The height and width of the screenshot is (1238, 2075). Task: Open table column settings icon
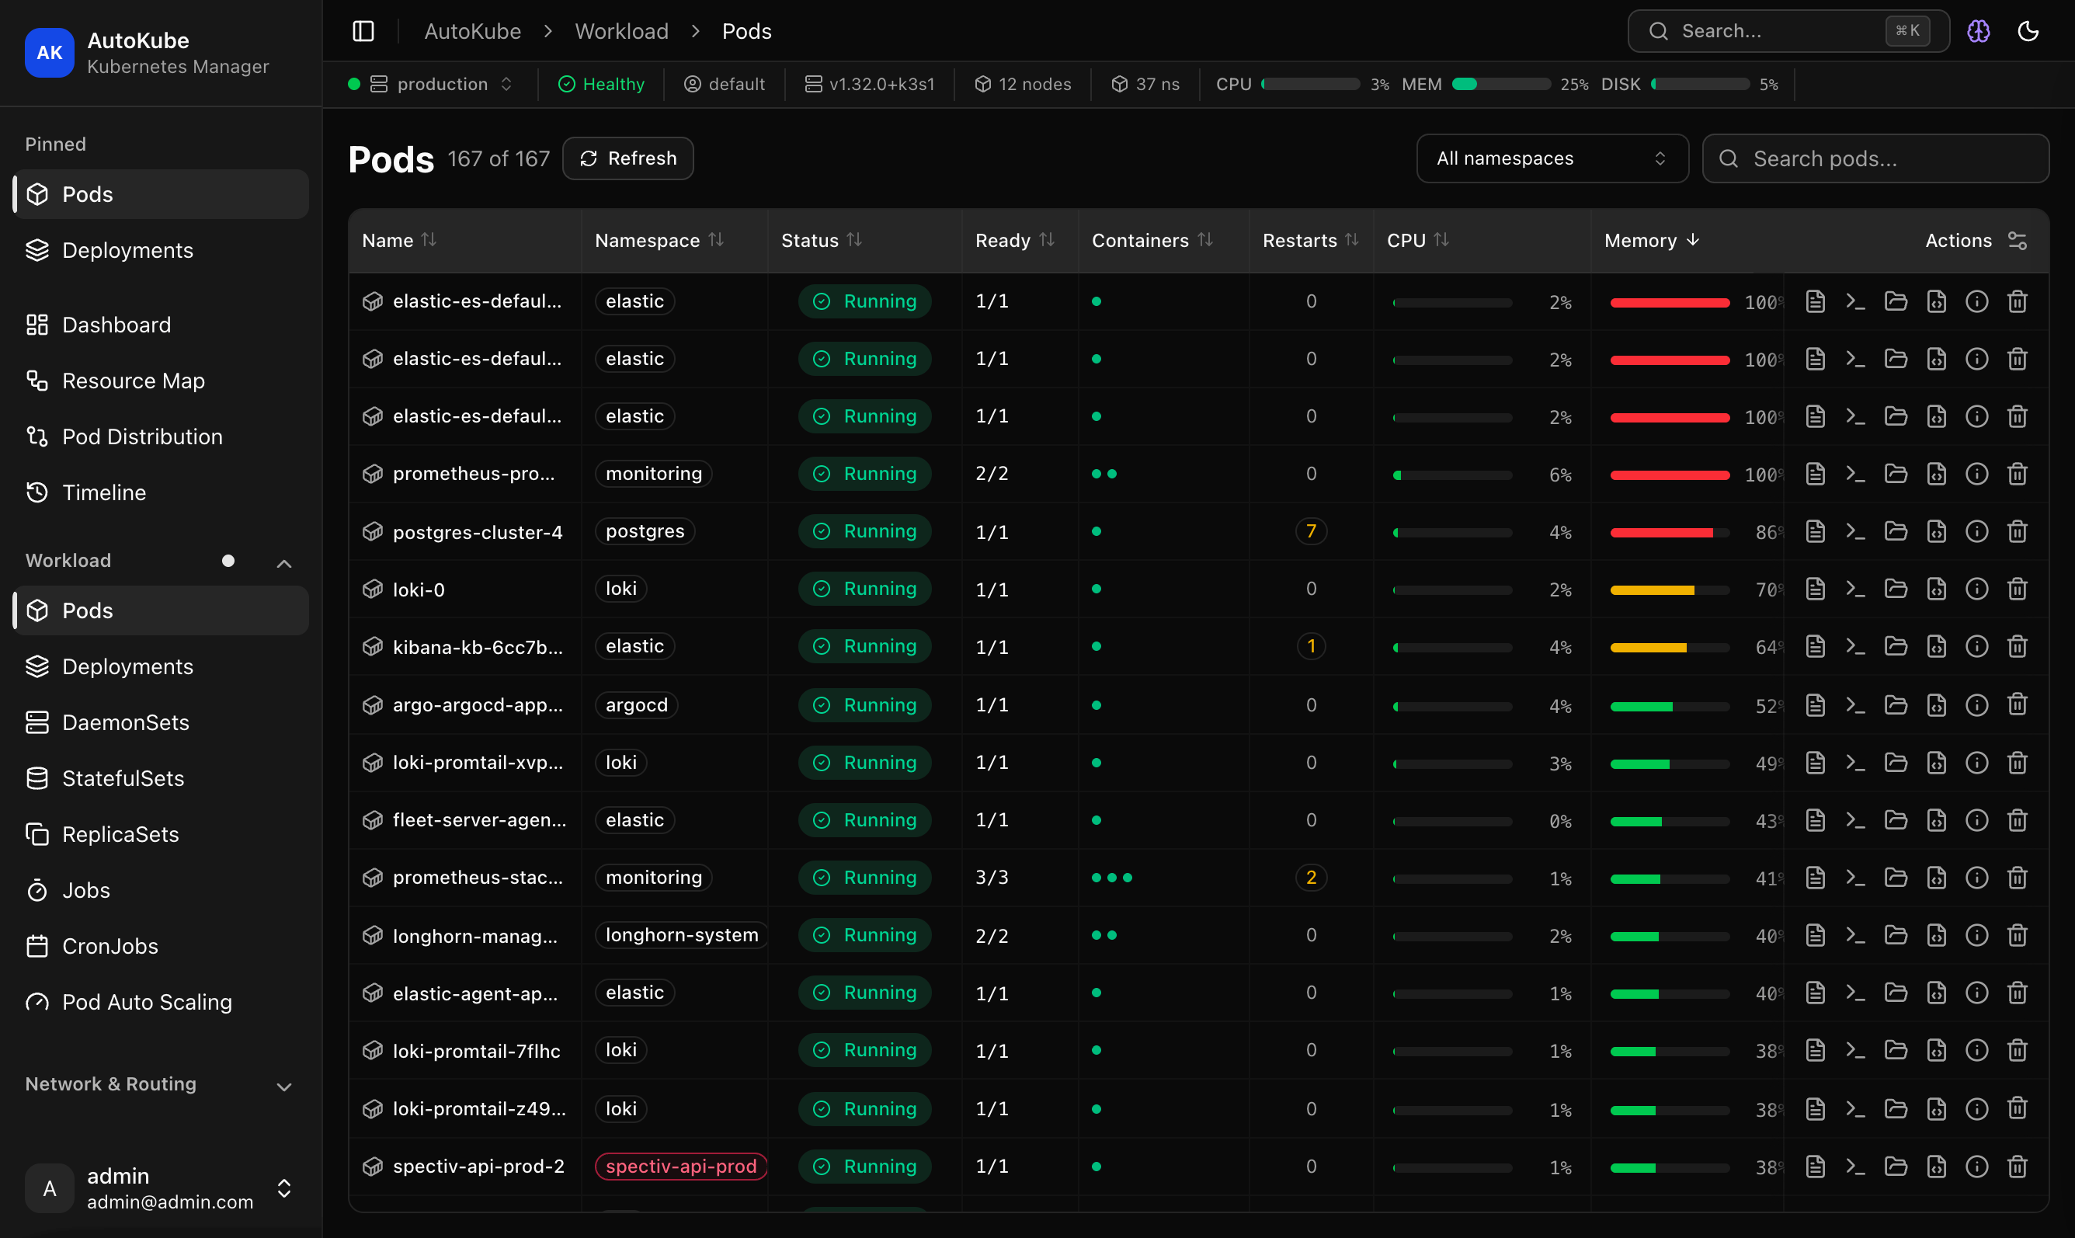click(2017, 240)
